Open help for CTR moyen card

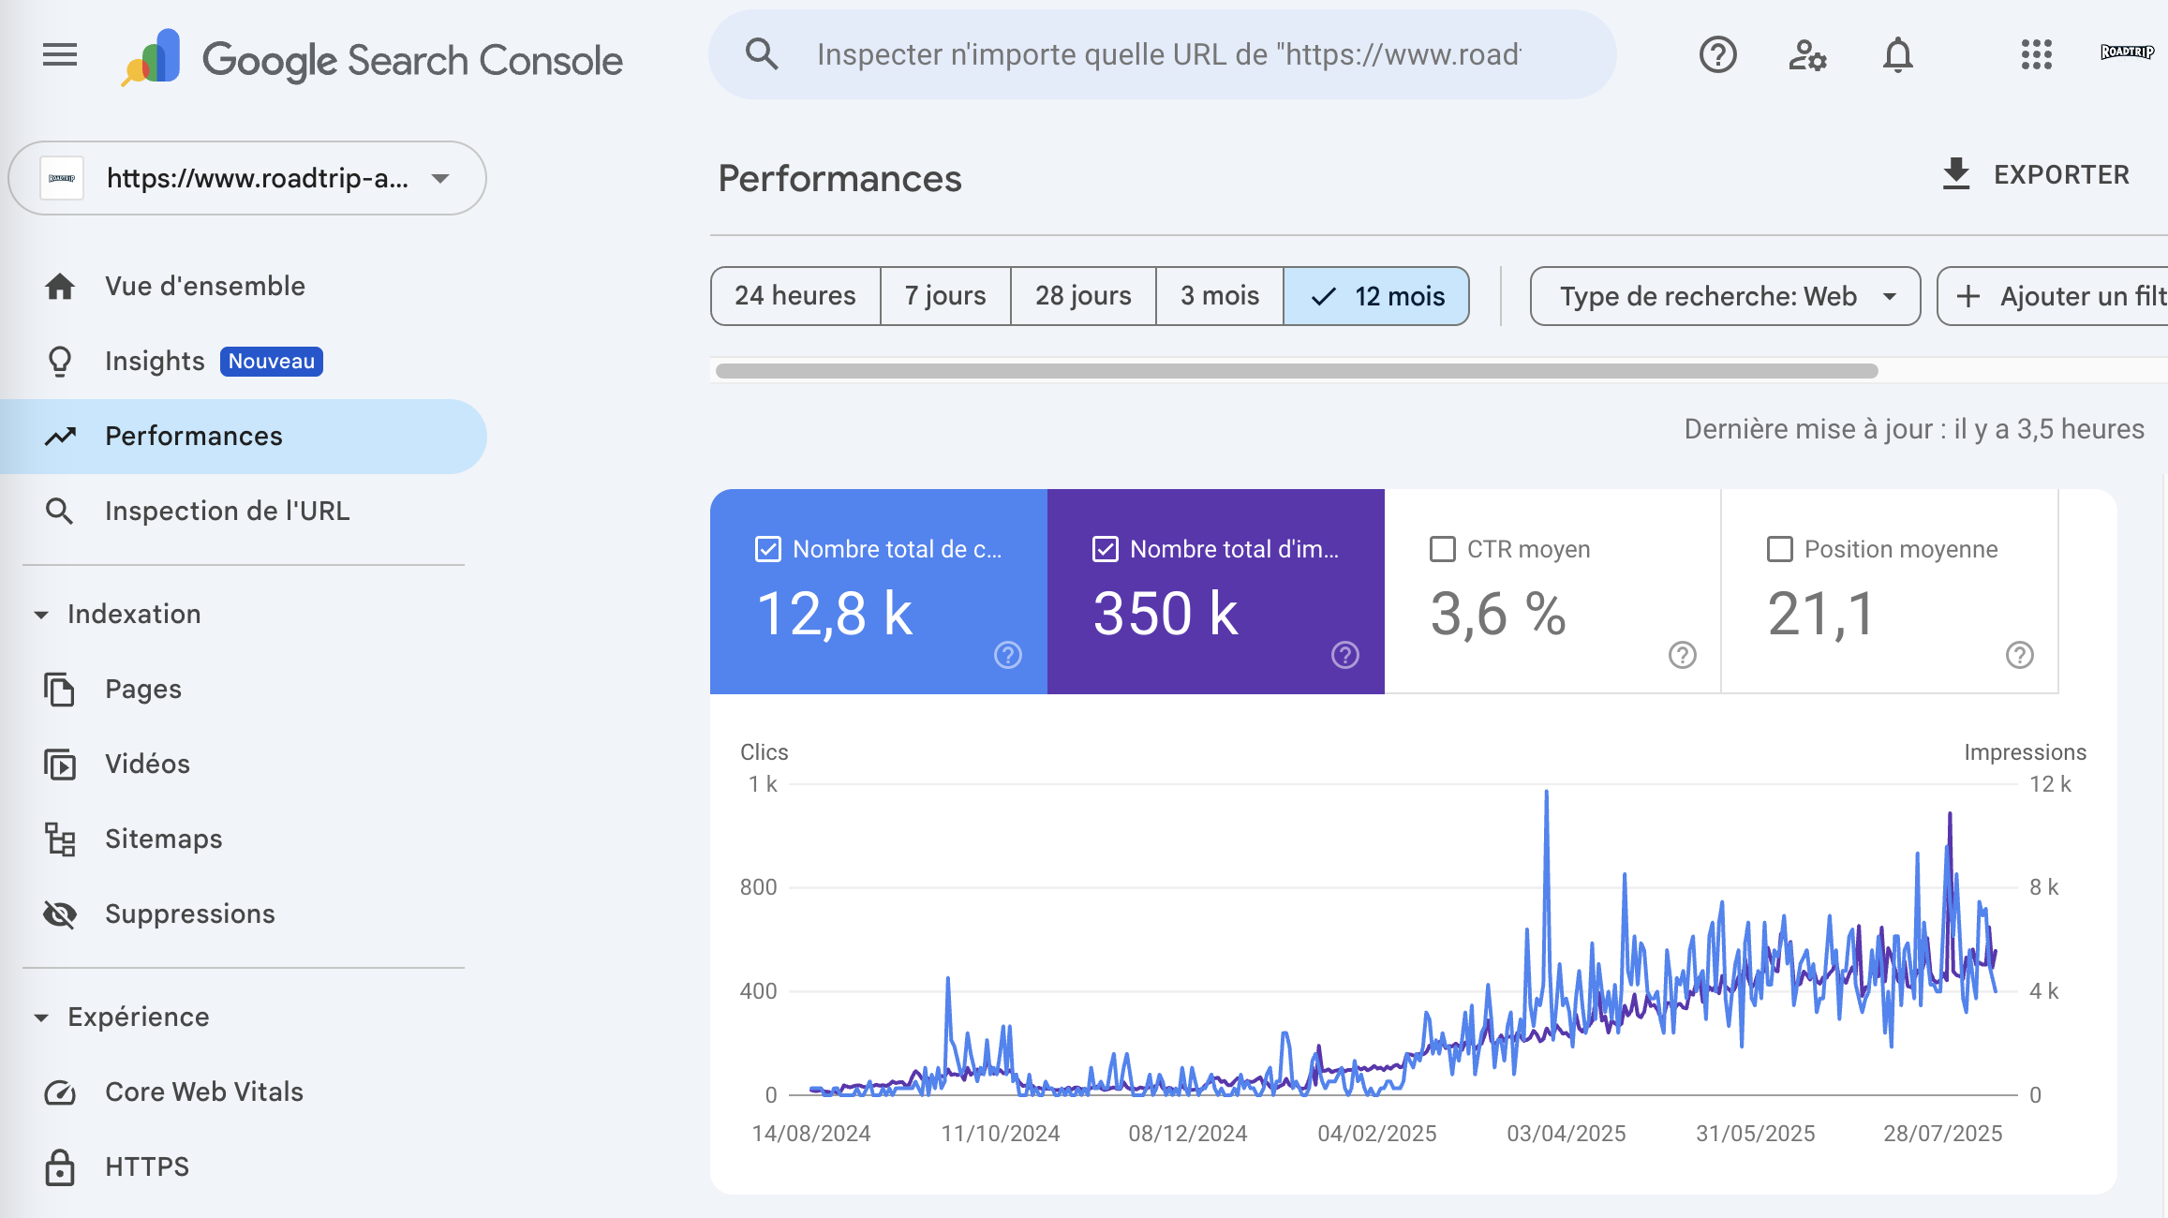tap(1683, 655)
